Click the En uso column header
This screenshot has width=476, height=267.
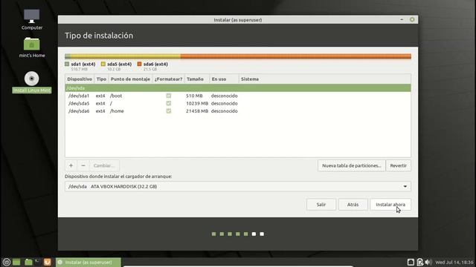[224, 79]
